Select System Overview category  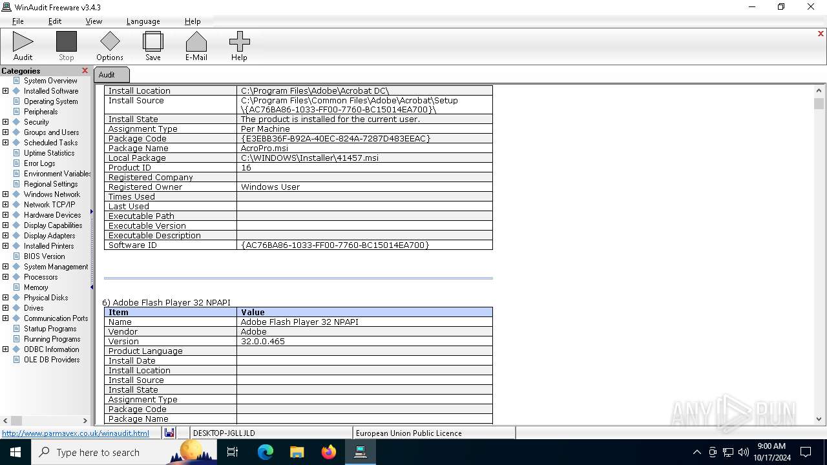pos(50,81)
